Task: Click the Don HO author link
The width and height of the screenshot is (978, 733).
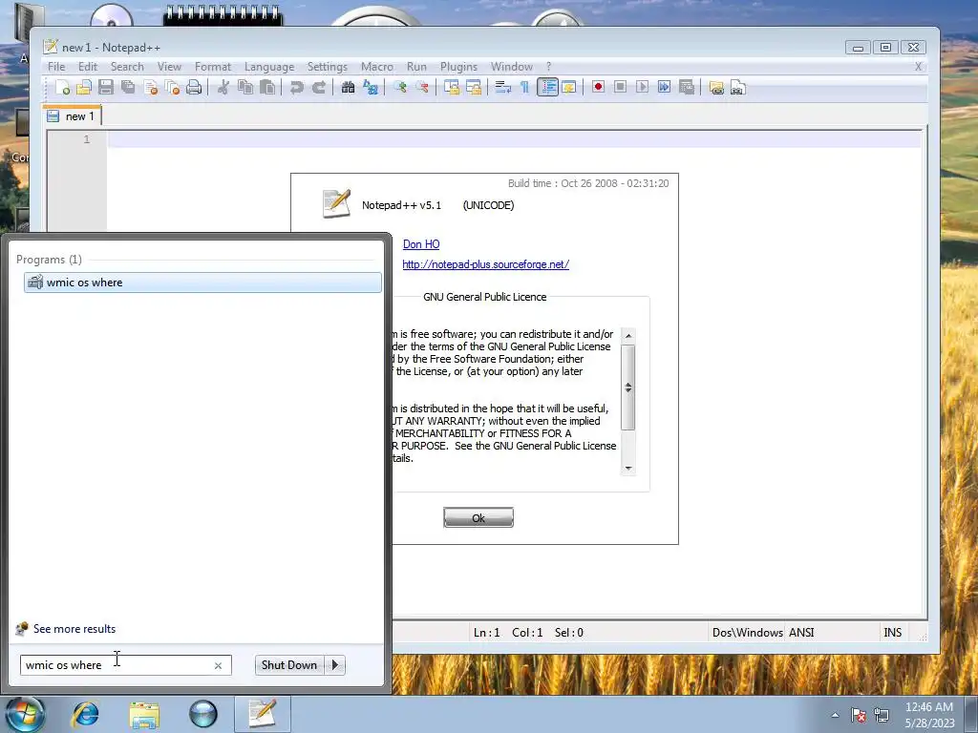Action: (x=421, y=244)
